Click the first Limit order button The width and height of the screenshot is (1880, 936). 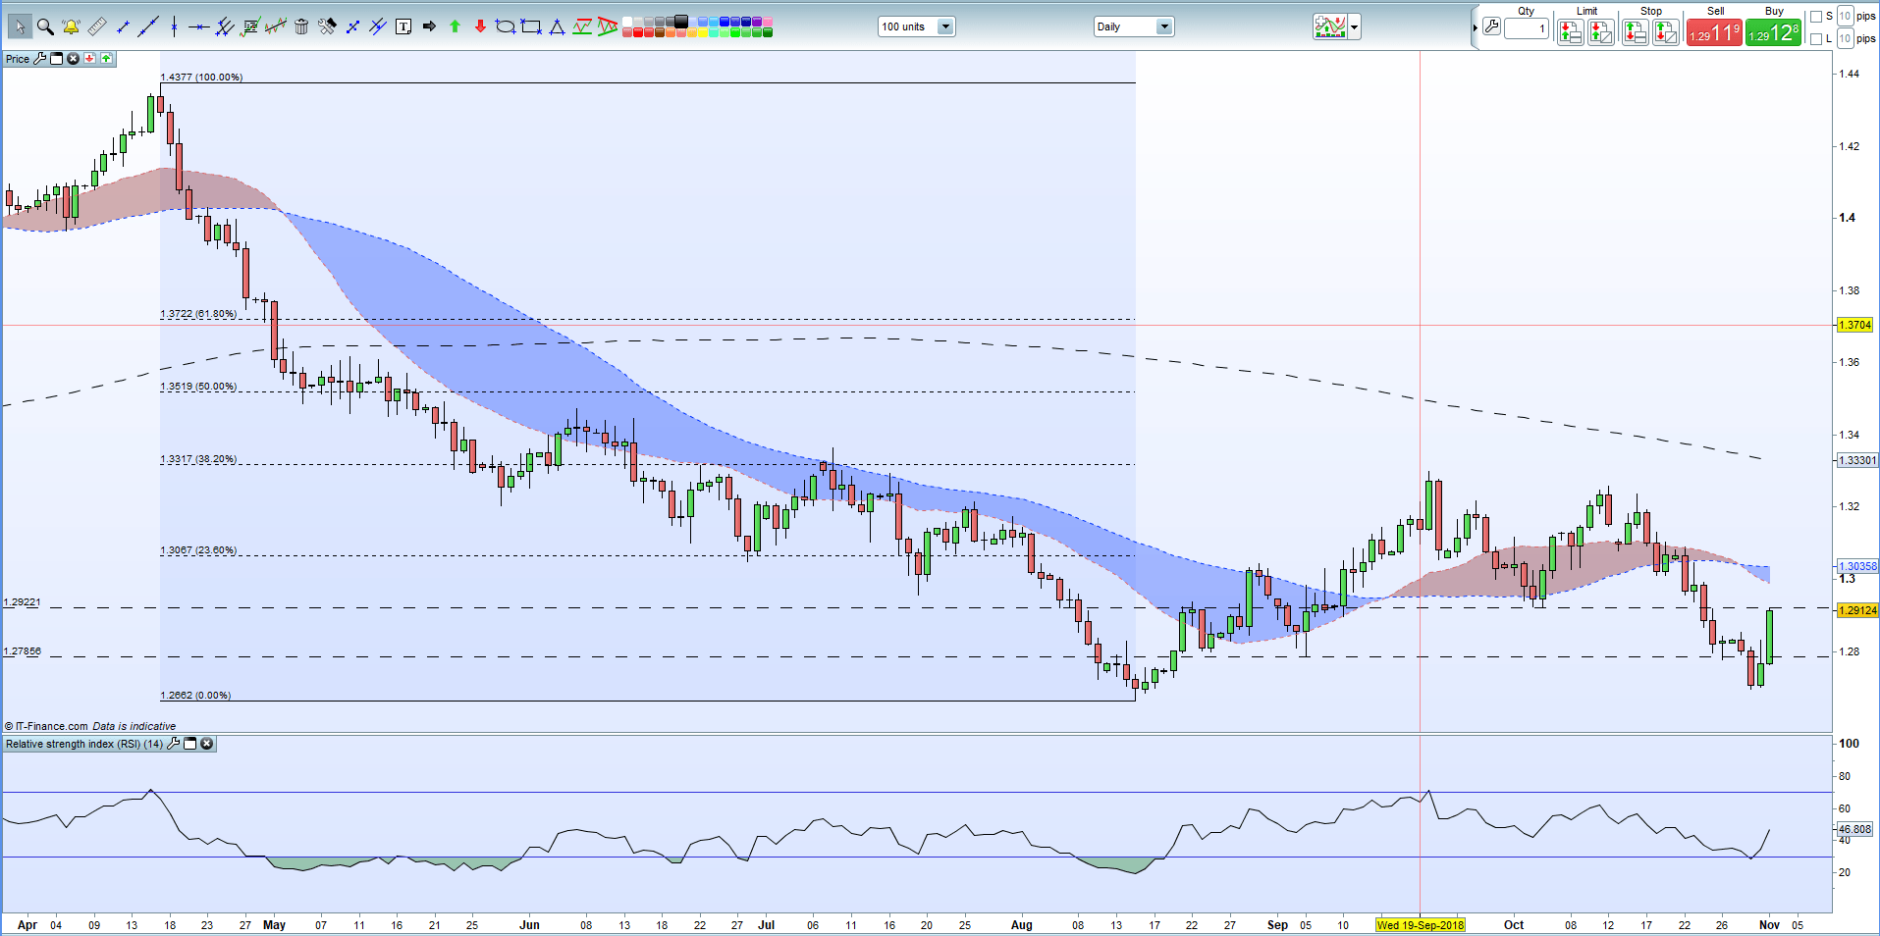click(1571, 32)
